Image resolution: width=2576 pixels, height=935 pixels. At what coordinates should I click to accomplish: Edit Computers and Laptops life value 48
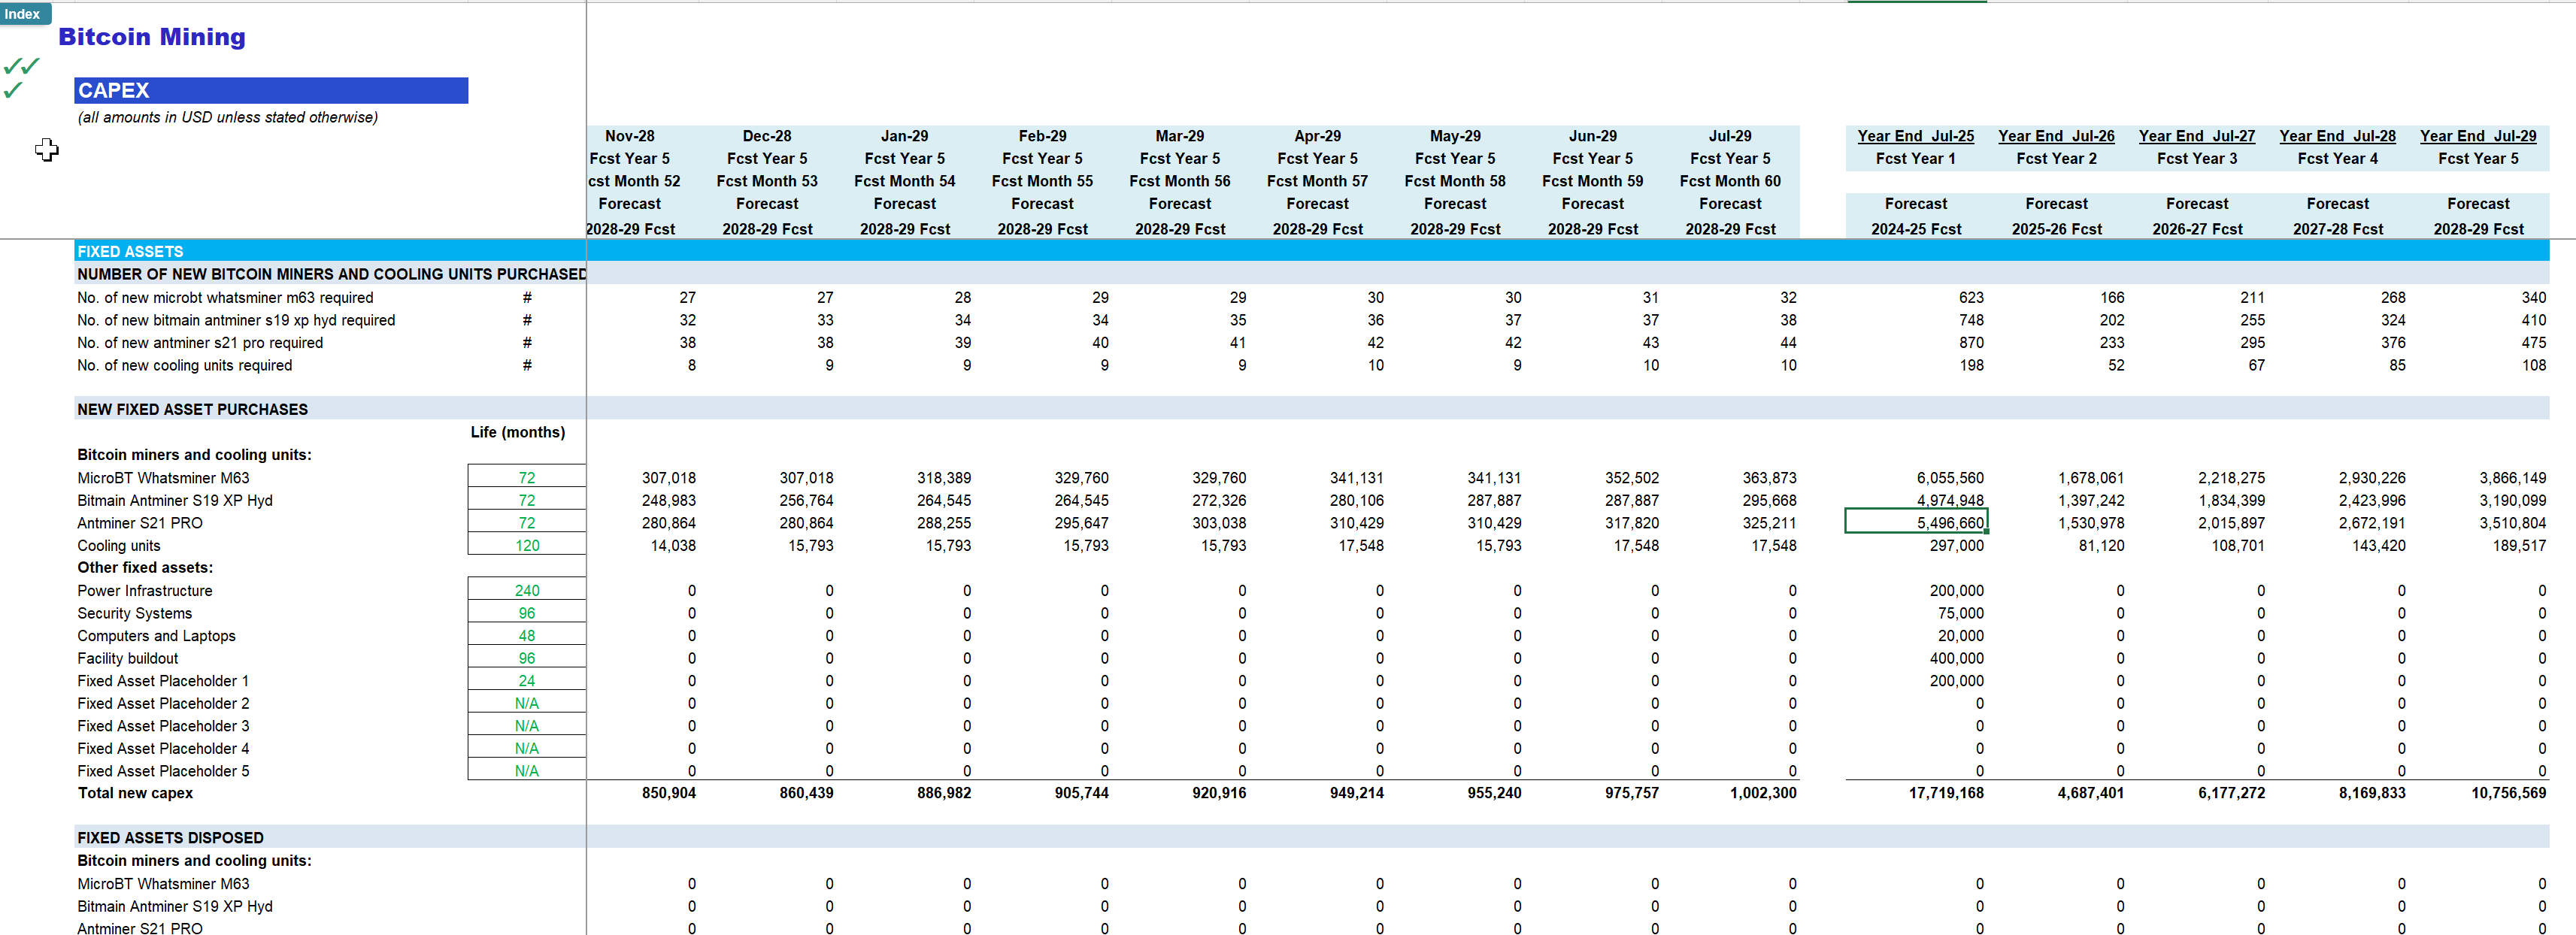[526, 635]
